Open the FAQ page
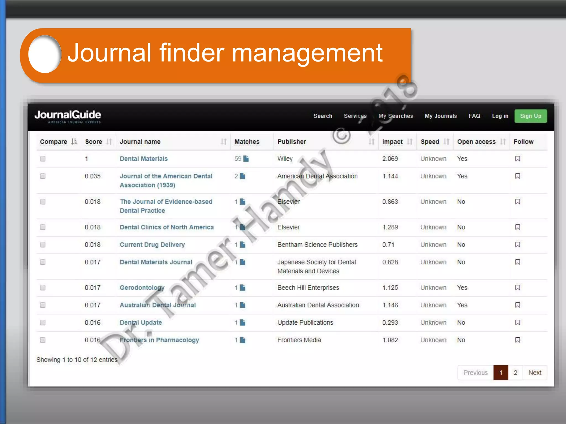The width and height of the screenshot is (566, 424). tap(475, 116)
